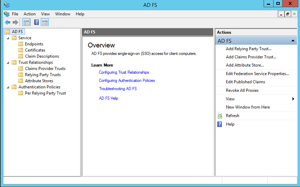Click folder icon beside Per Relying Party Trust

point(21,93)
